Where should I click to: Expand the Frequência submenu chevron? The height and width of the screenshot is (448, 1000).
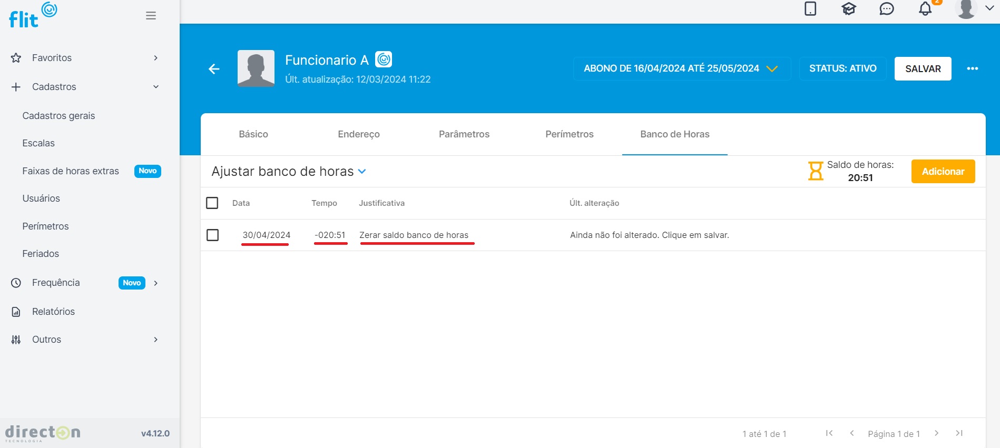point(155,283)
